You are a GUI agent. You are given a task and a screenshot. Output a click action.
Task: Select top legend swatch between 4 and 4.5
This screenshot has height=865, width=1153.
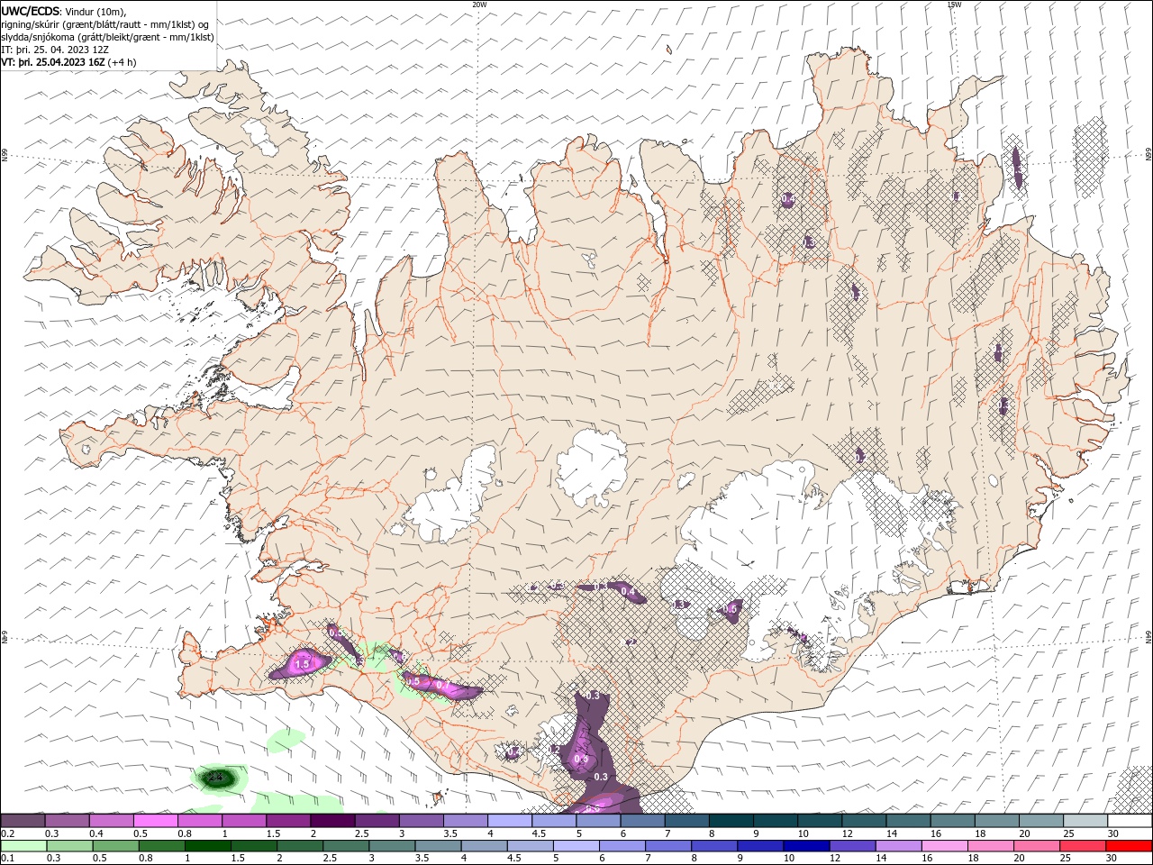tap(510, 821)
